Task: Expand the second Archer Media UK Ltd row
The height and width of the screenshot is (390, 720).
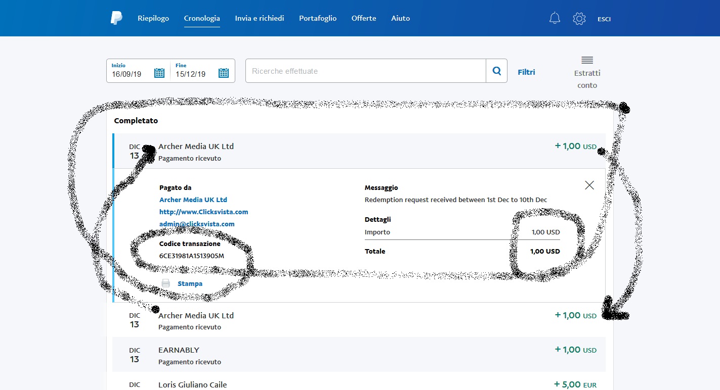Action: [x=359, y=320]
